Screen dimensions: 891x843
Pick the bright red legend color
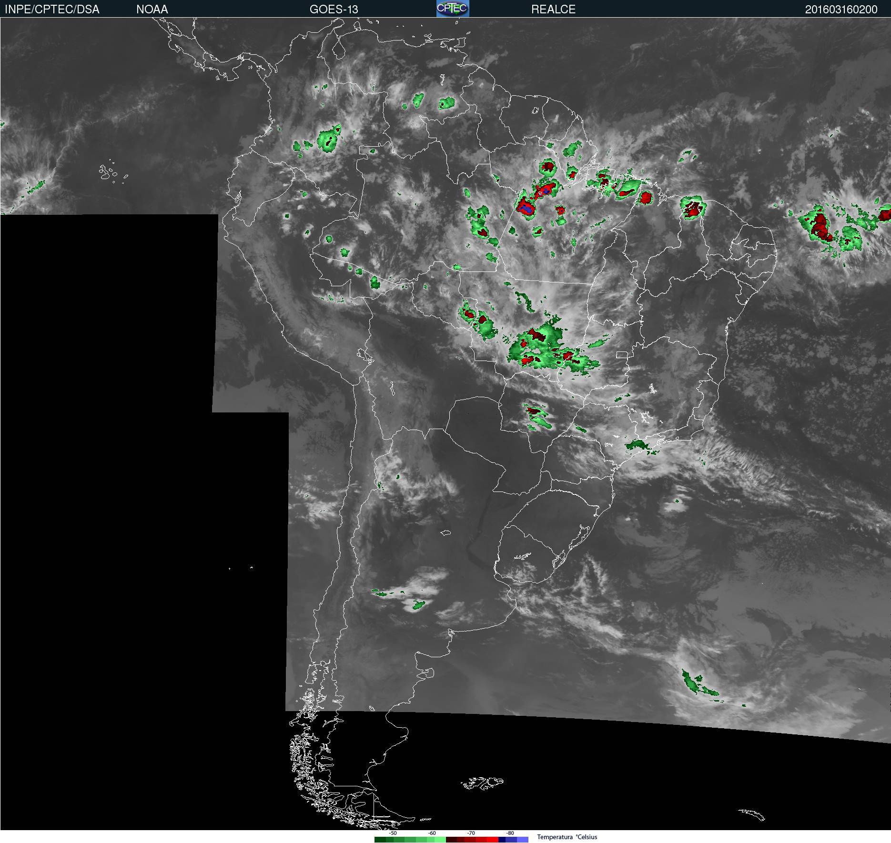[493, 840]
